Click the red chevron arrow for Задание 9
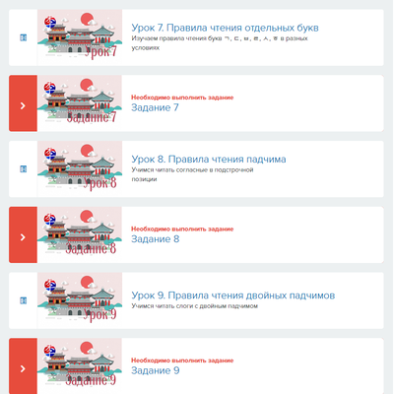Image resolution: width=394 pixels, height=394 pixels. 23,368
